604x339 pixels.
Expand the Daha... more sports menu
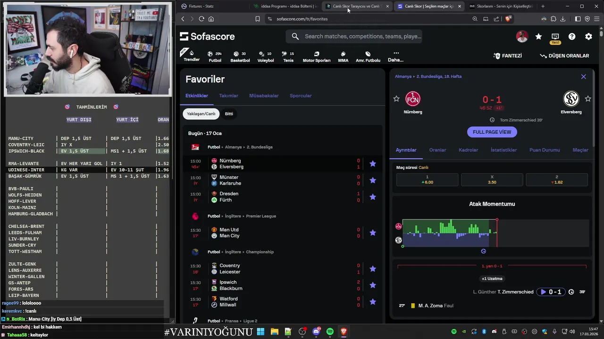coord(395,56)
